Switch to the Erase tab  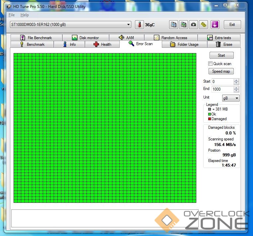tap(224, 44)
